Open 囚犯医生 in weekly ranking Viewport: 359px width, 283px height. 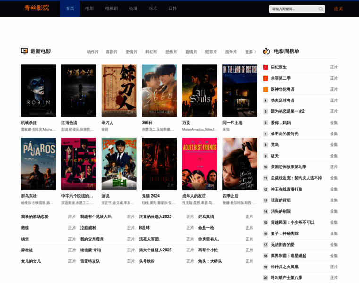[279, 67]
